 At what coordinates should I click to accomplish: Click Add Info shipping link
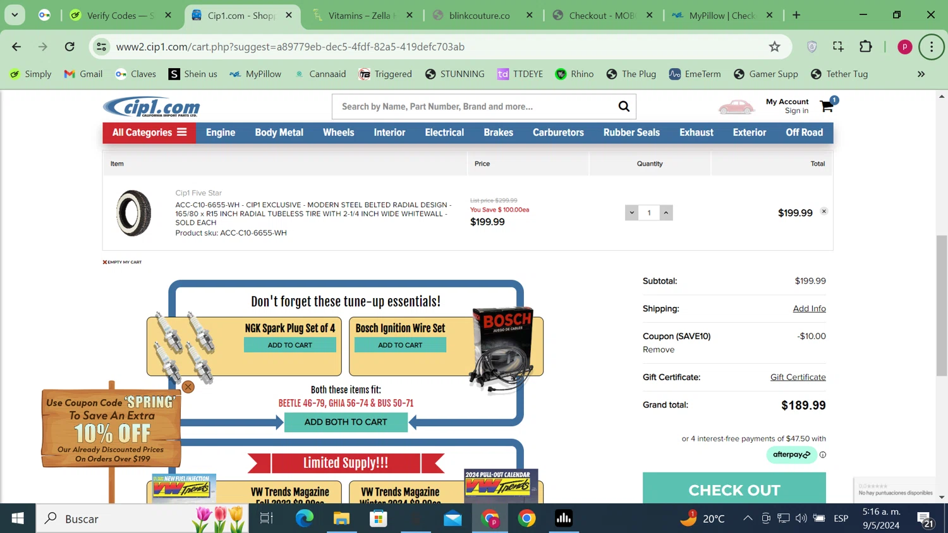(x=810, y=308)
